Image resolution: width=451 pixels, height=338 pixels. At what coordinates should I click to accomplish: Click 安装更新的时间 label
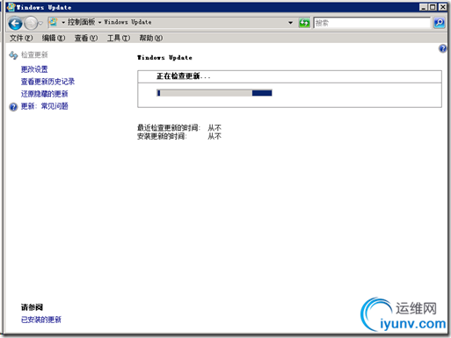pos(162,136)
